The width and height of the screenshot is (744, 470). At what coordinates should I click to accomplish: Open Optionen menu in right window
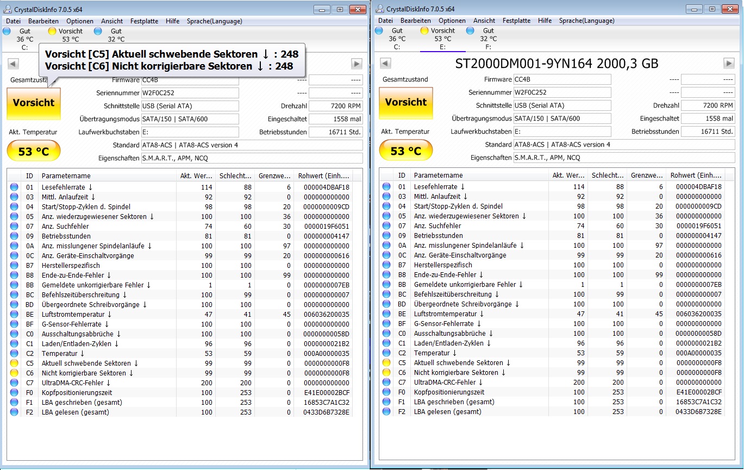coord(452,21)
